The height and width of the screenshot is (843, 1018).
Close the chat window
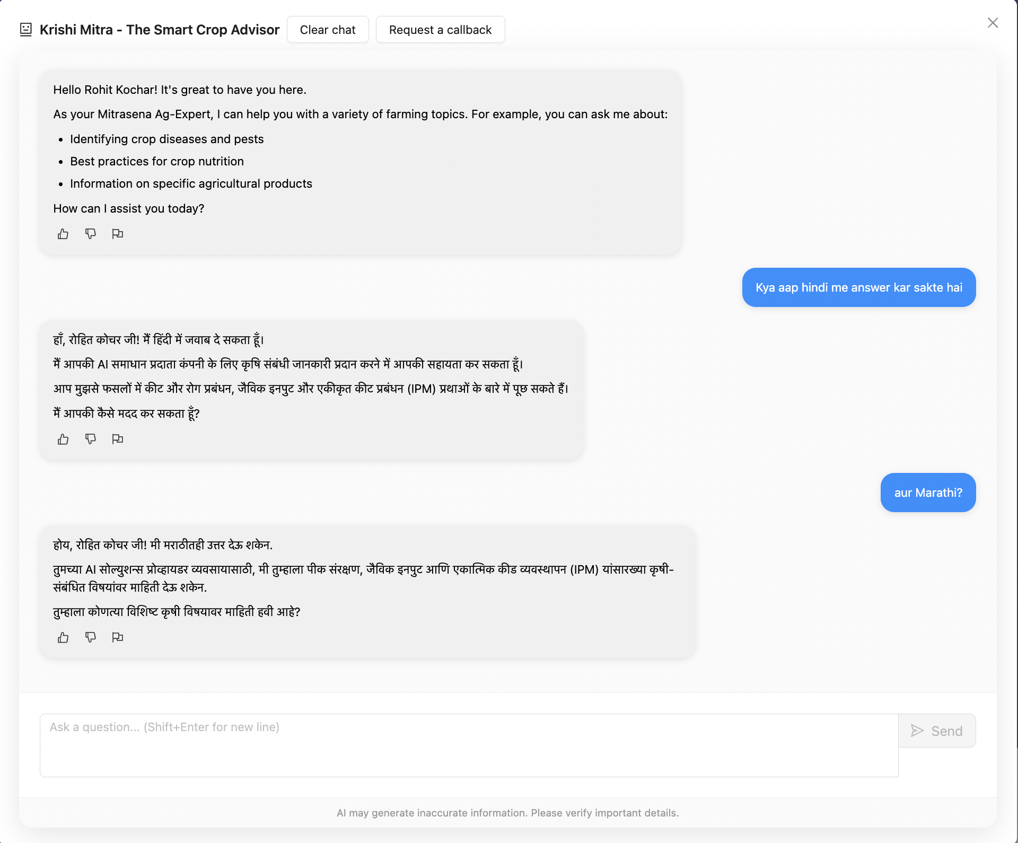coord(993,23)
